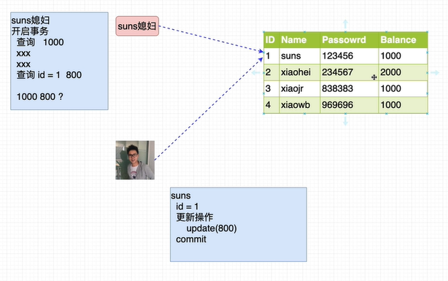
Task: Select the pink suns媳妇 label box
Action: pyautogui.click(x=137, y=26)
